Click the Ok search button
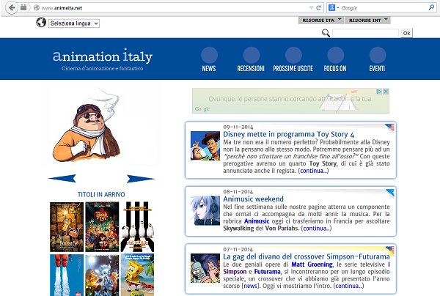The width and height of the screenshot is (440, 296). [x=406, y=33]
